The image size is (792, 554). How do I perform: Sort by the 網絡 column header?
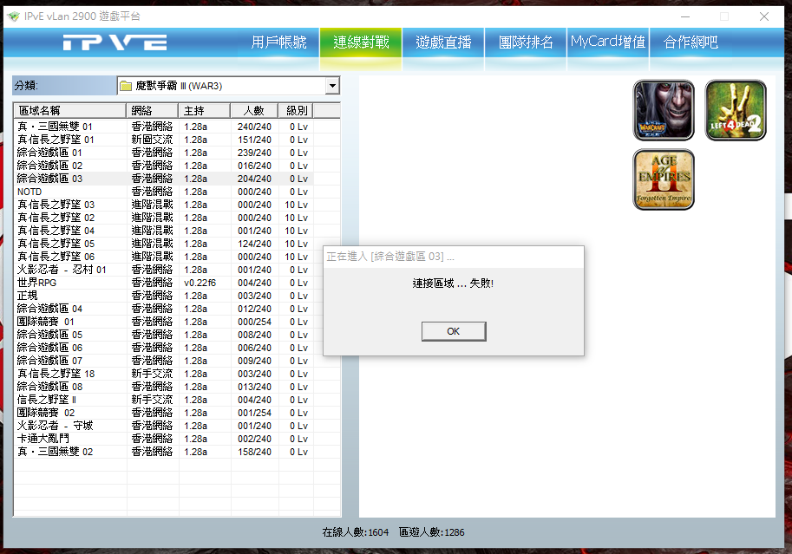pyautogui.click(x=152, y=111)
